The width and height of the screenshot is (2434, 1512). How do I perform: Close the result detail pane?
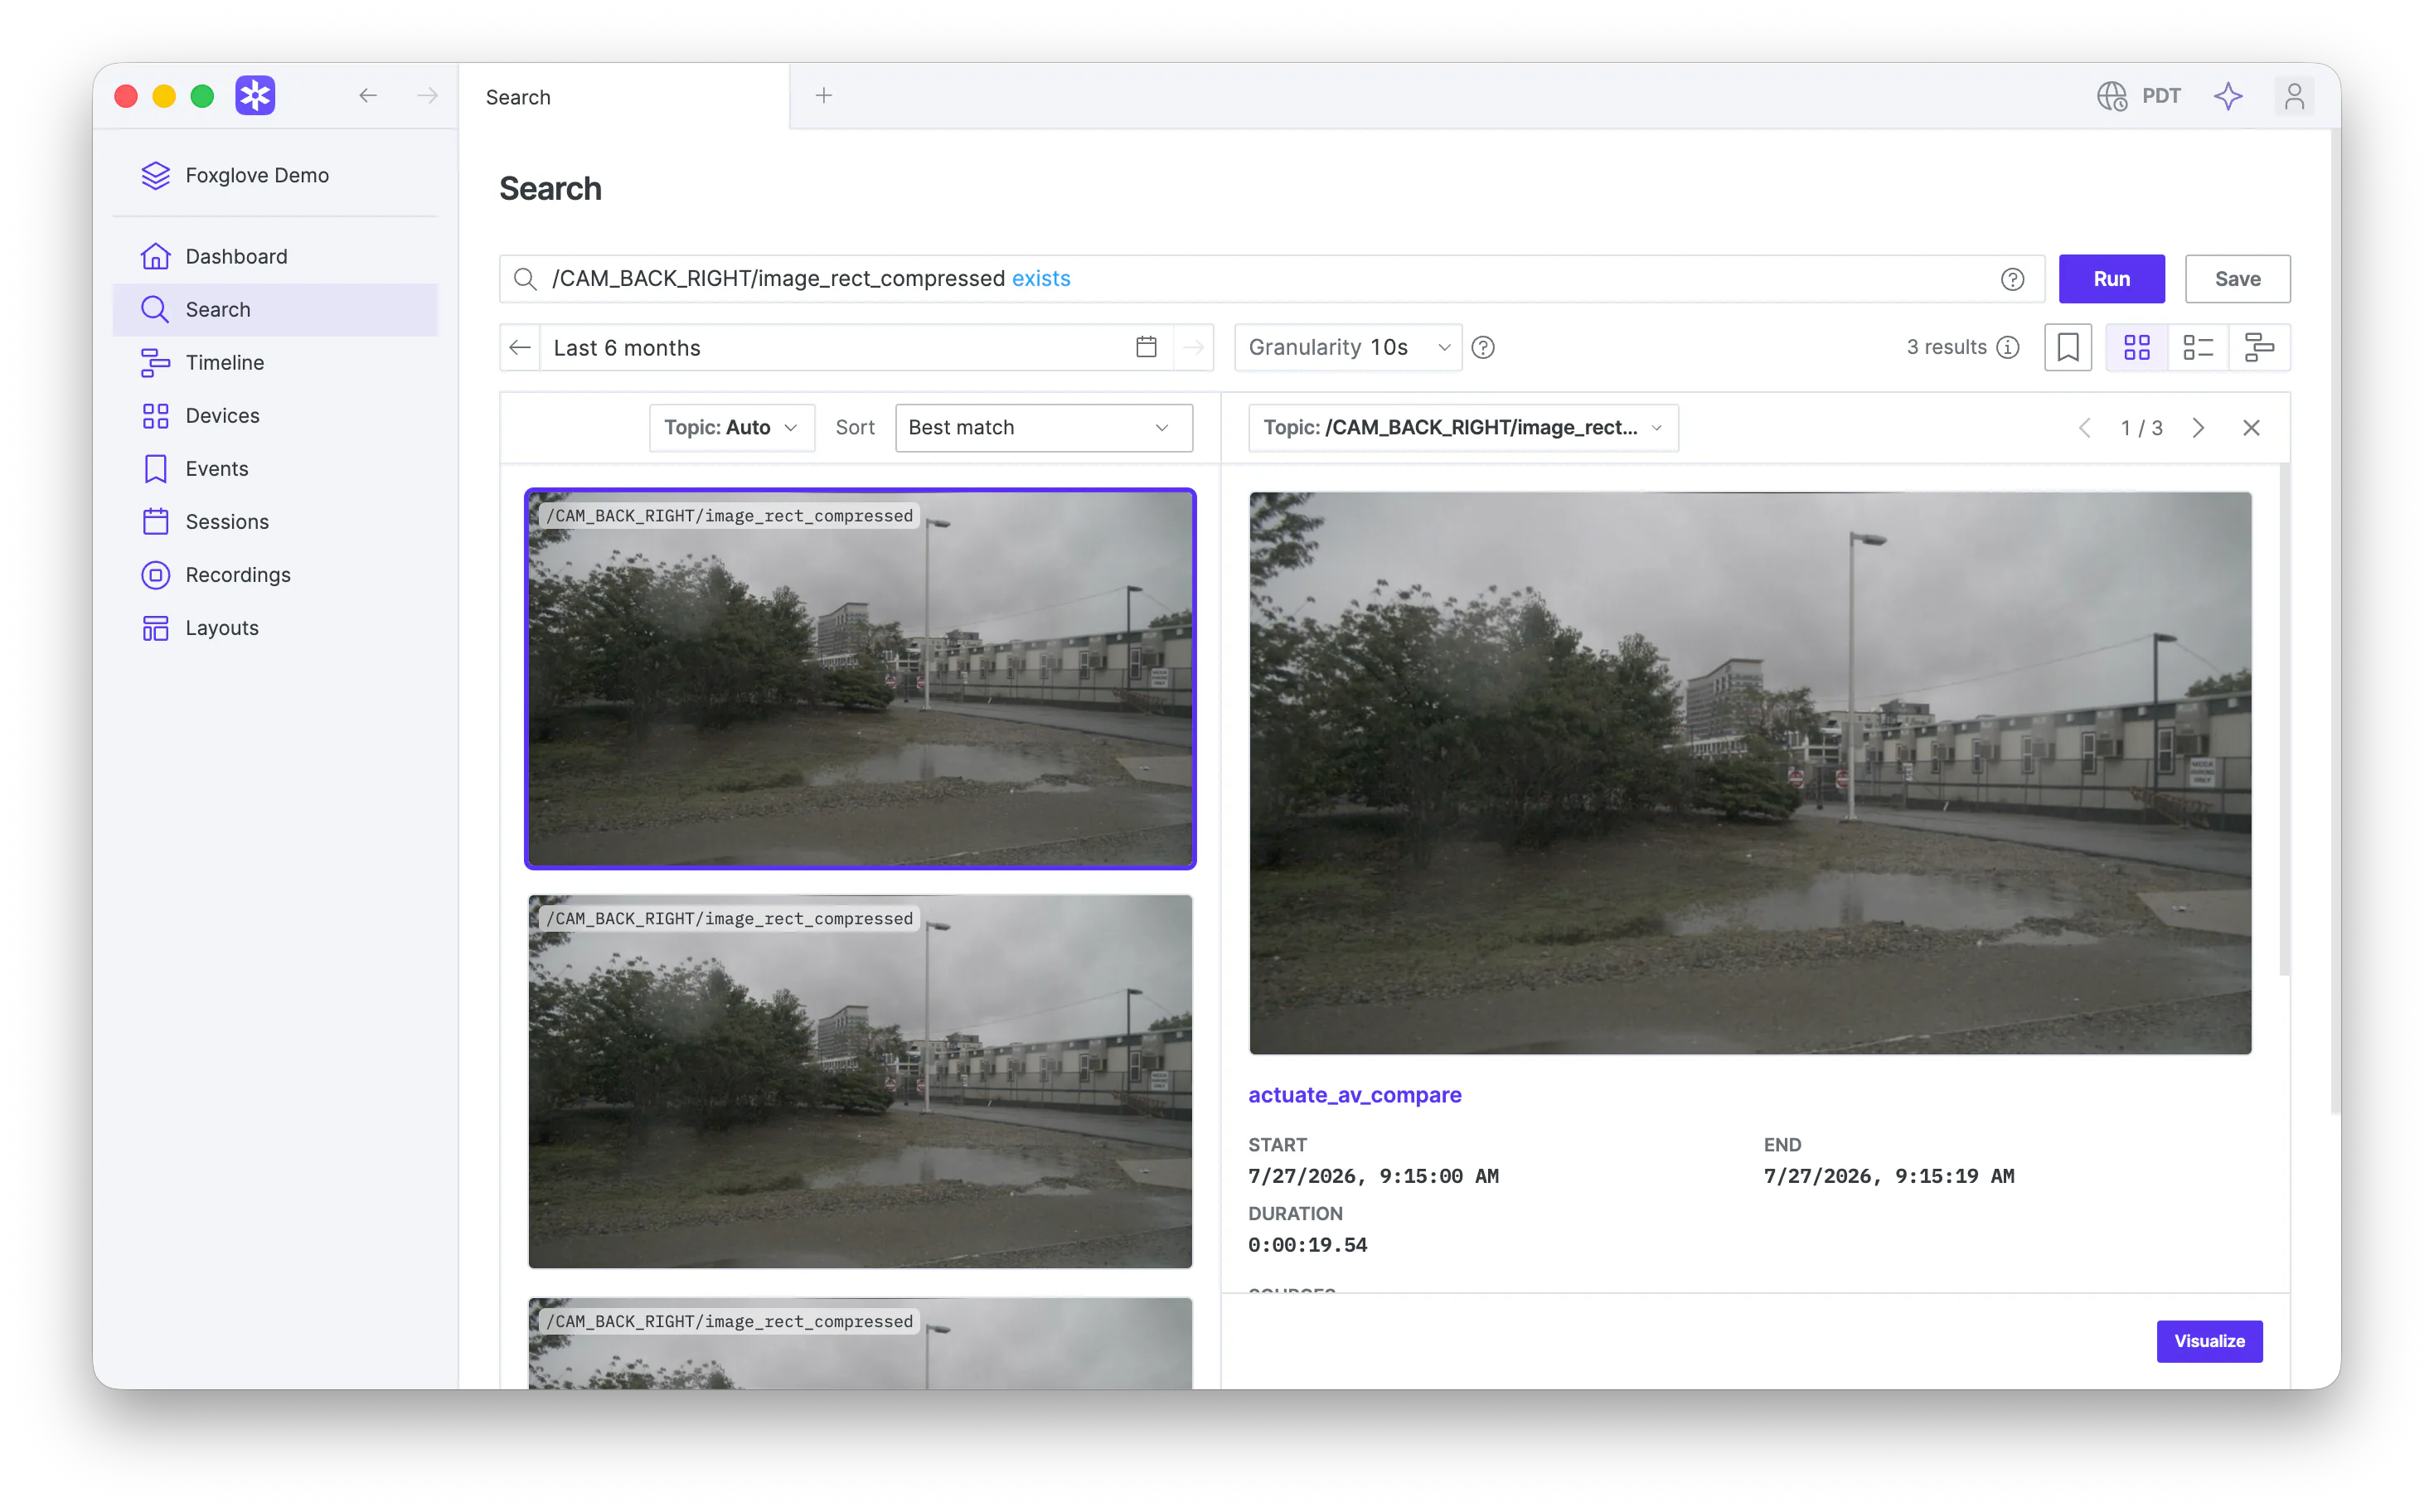click(2251, 428)
